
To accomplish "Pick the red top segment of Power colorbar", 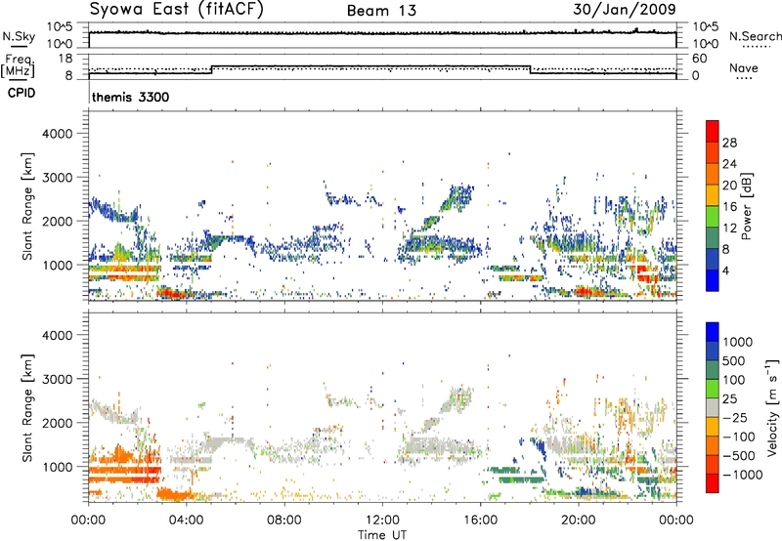I will [x=713, y=131].
